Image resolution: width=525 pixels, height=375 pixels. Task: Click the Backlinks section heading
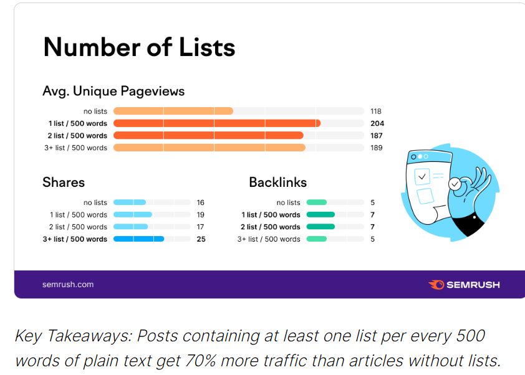(x=278, y=183)
